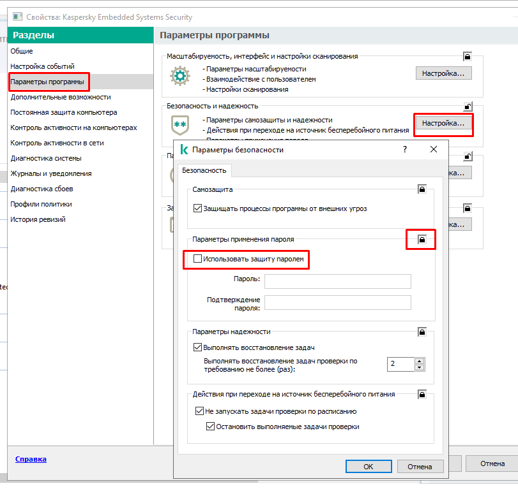Toggle Не запускать задачи проверки по расписанию
The width and height of the screenshot is (518, 489).
click(199, 411)
